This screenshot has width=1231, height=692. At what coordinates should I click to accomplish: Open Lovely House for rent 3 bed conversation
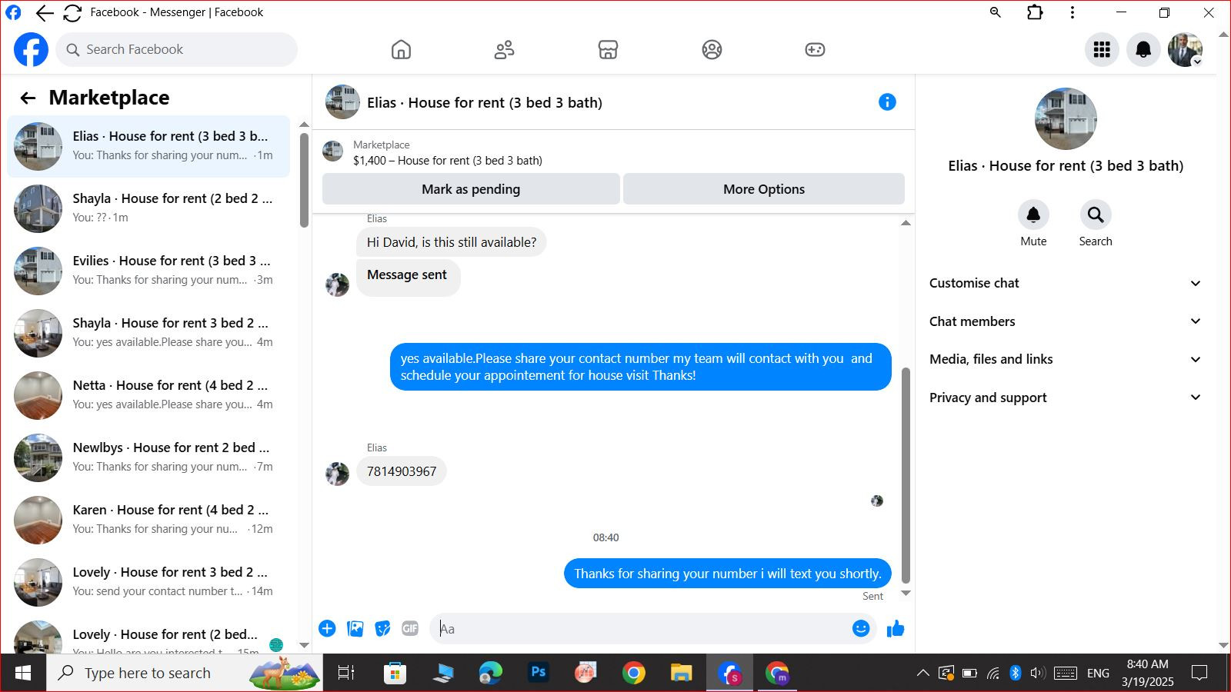[x=148, y=582]
